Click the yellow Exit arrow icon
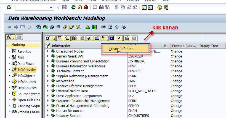Image resolution: width=226 pixels, height=118 pixels. tap(80, 7)
